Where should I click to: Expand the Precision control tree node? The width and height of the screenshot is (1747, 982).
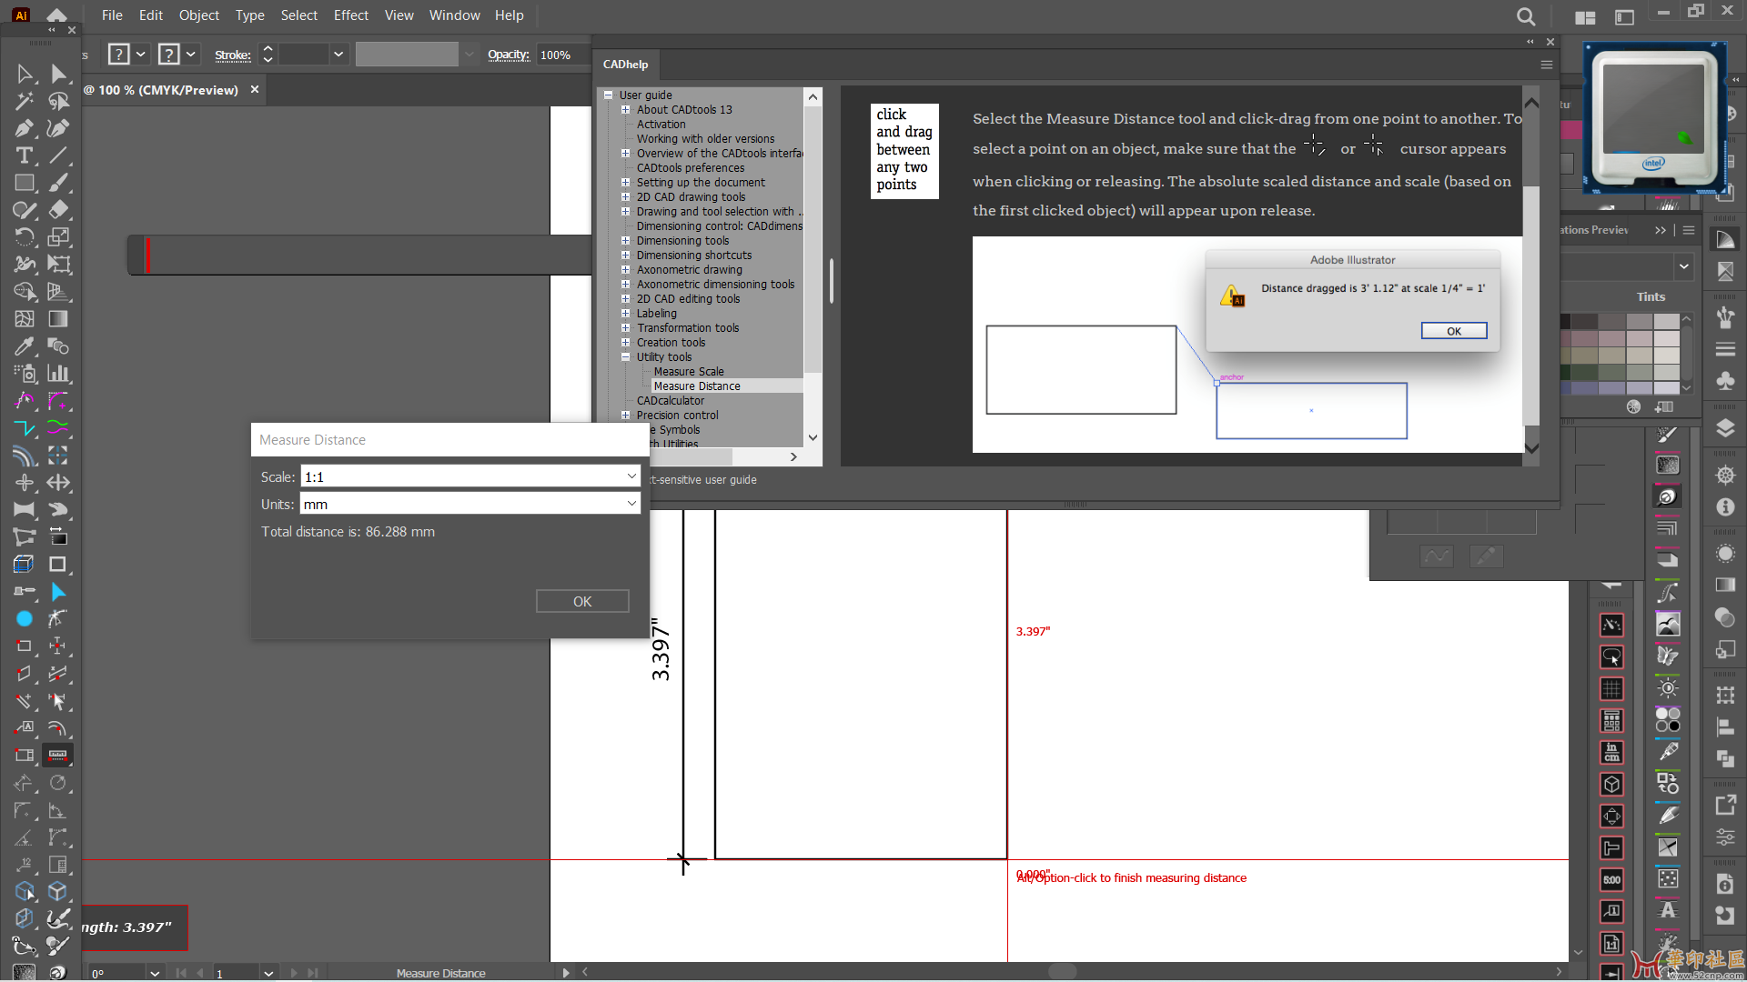tap(625, 416)
